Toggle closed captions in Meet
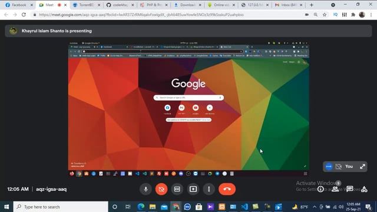 [x=177, y=189]
